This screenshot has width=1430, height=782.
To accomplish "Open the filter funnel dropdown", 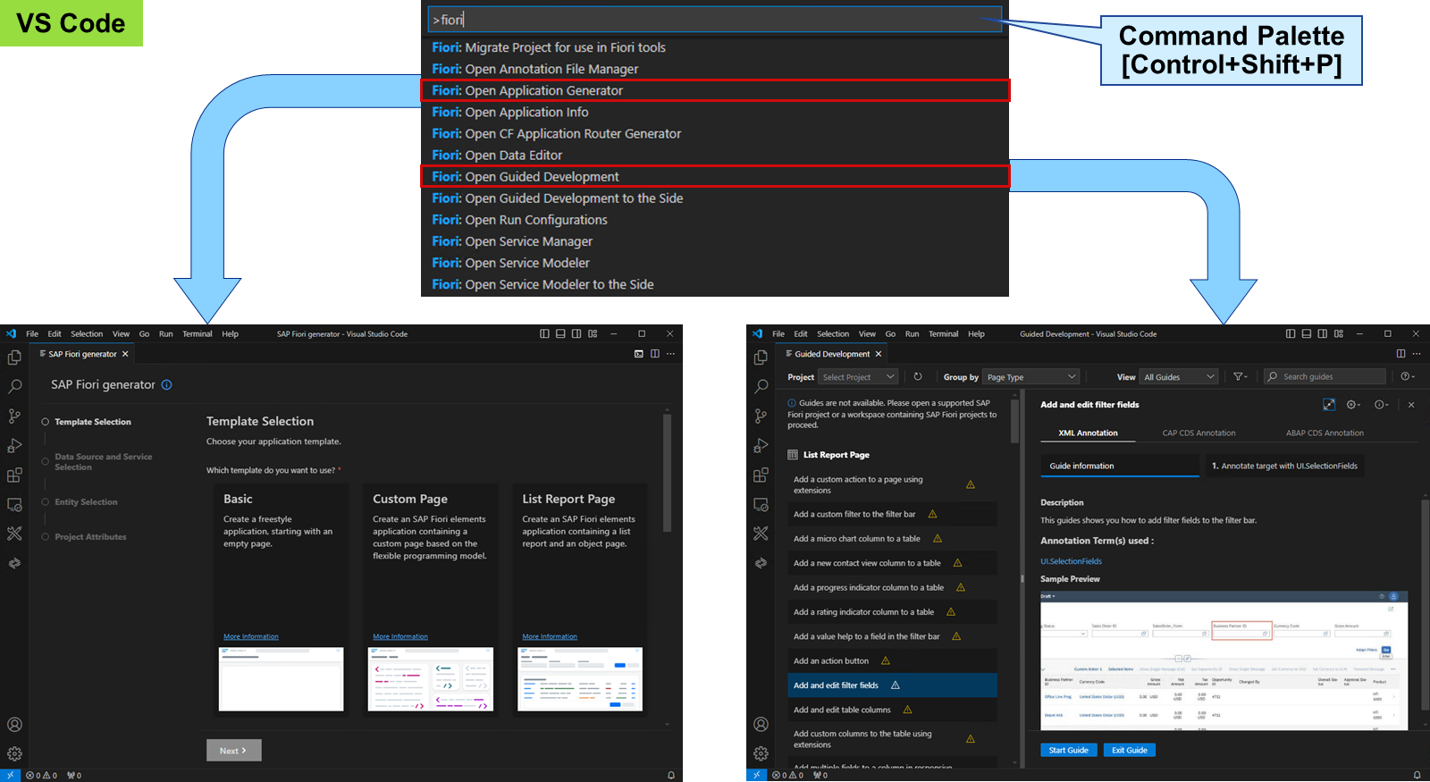I will pos(1241,377).
